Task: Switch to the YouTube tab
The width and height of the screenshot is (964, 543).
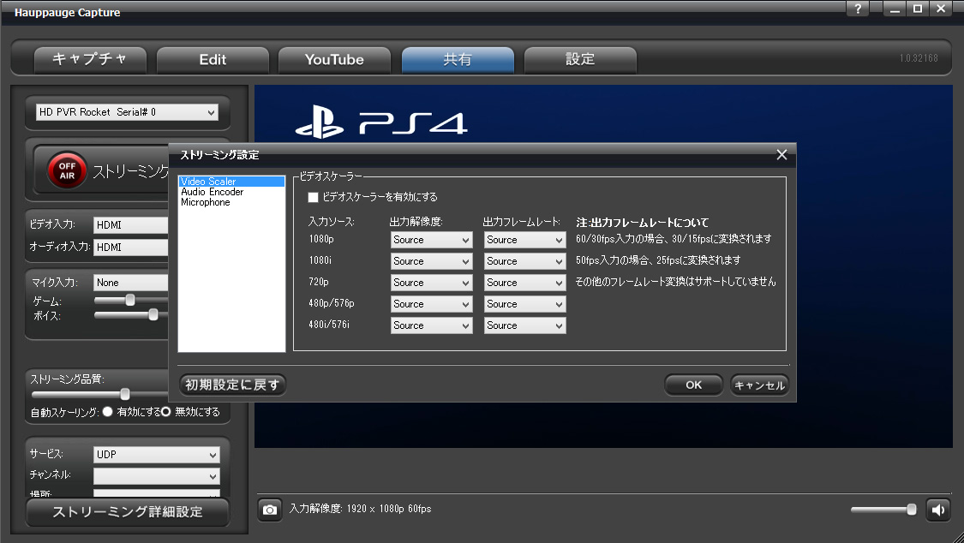Action: (334, 60)
